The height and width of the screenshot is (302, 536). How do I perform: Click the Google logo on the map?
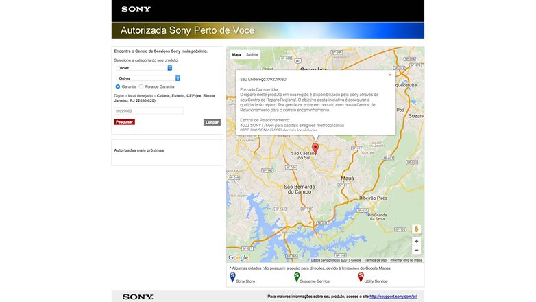[239, 257]
